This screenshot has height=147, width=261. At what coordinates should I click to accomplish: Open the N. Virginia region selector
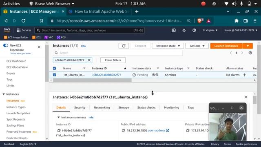[x=210, y=30]
